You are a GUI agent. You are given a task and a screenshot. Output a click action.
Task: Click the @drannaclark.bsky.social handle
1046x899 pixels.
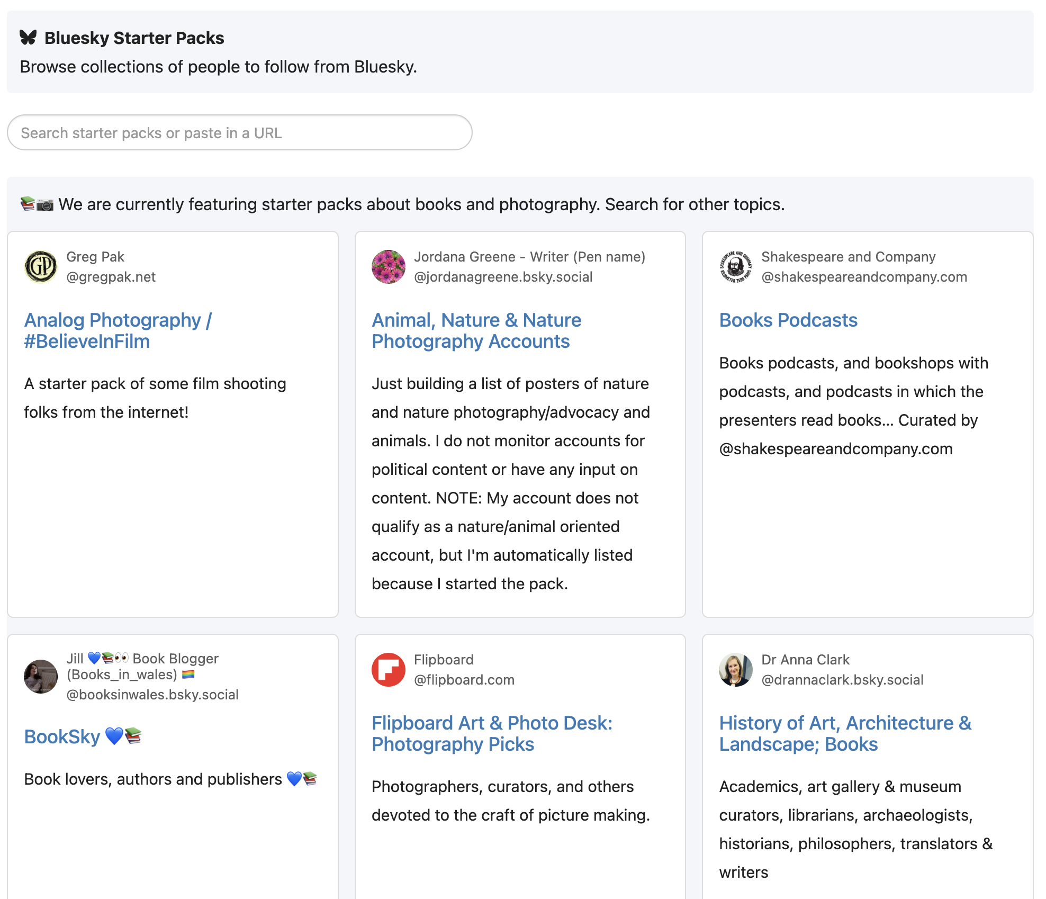(x=842, y=680)
